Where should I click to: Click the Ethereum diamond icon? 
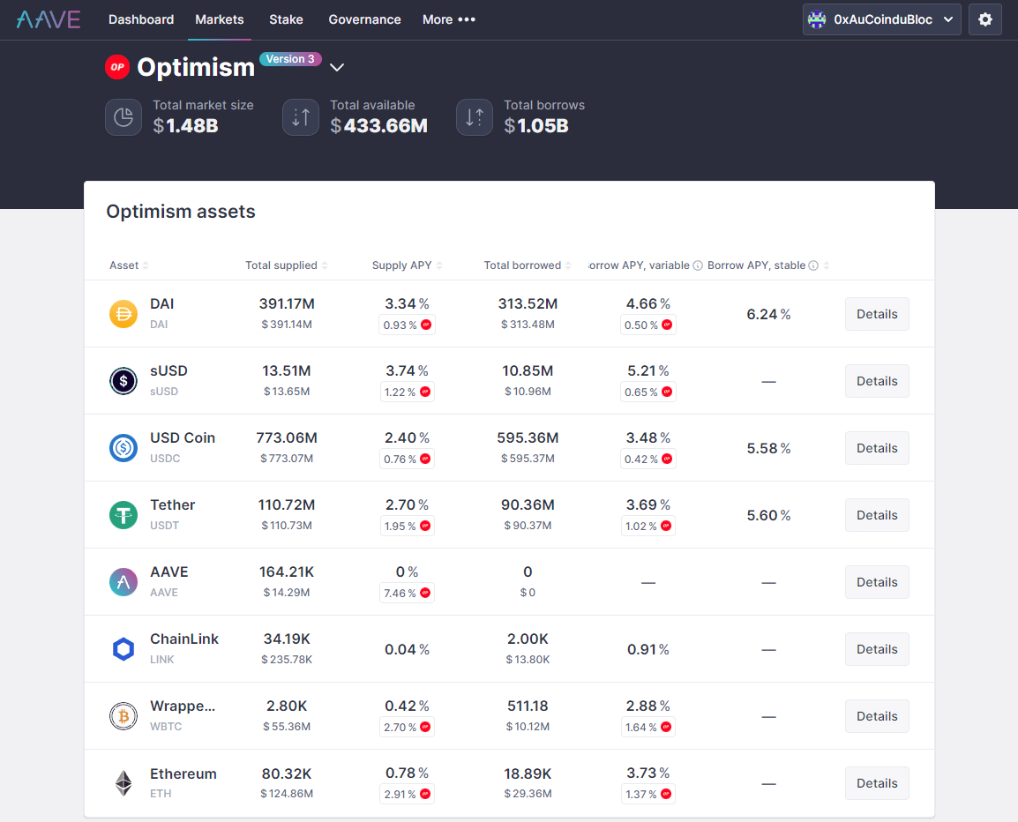click(123, 783)
